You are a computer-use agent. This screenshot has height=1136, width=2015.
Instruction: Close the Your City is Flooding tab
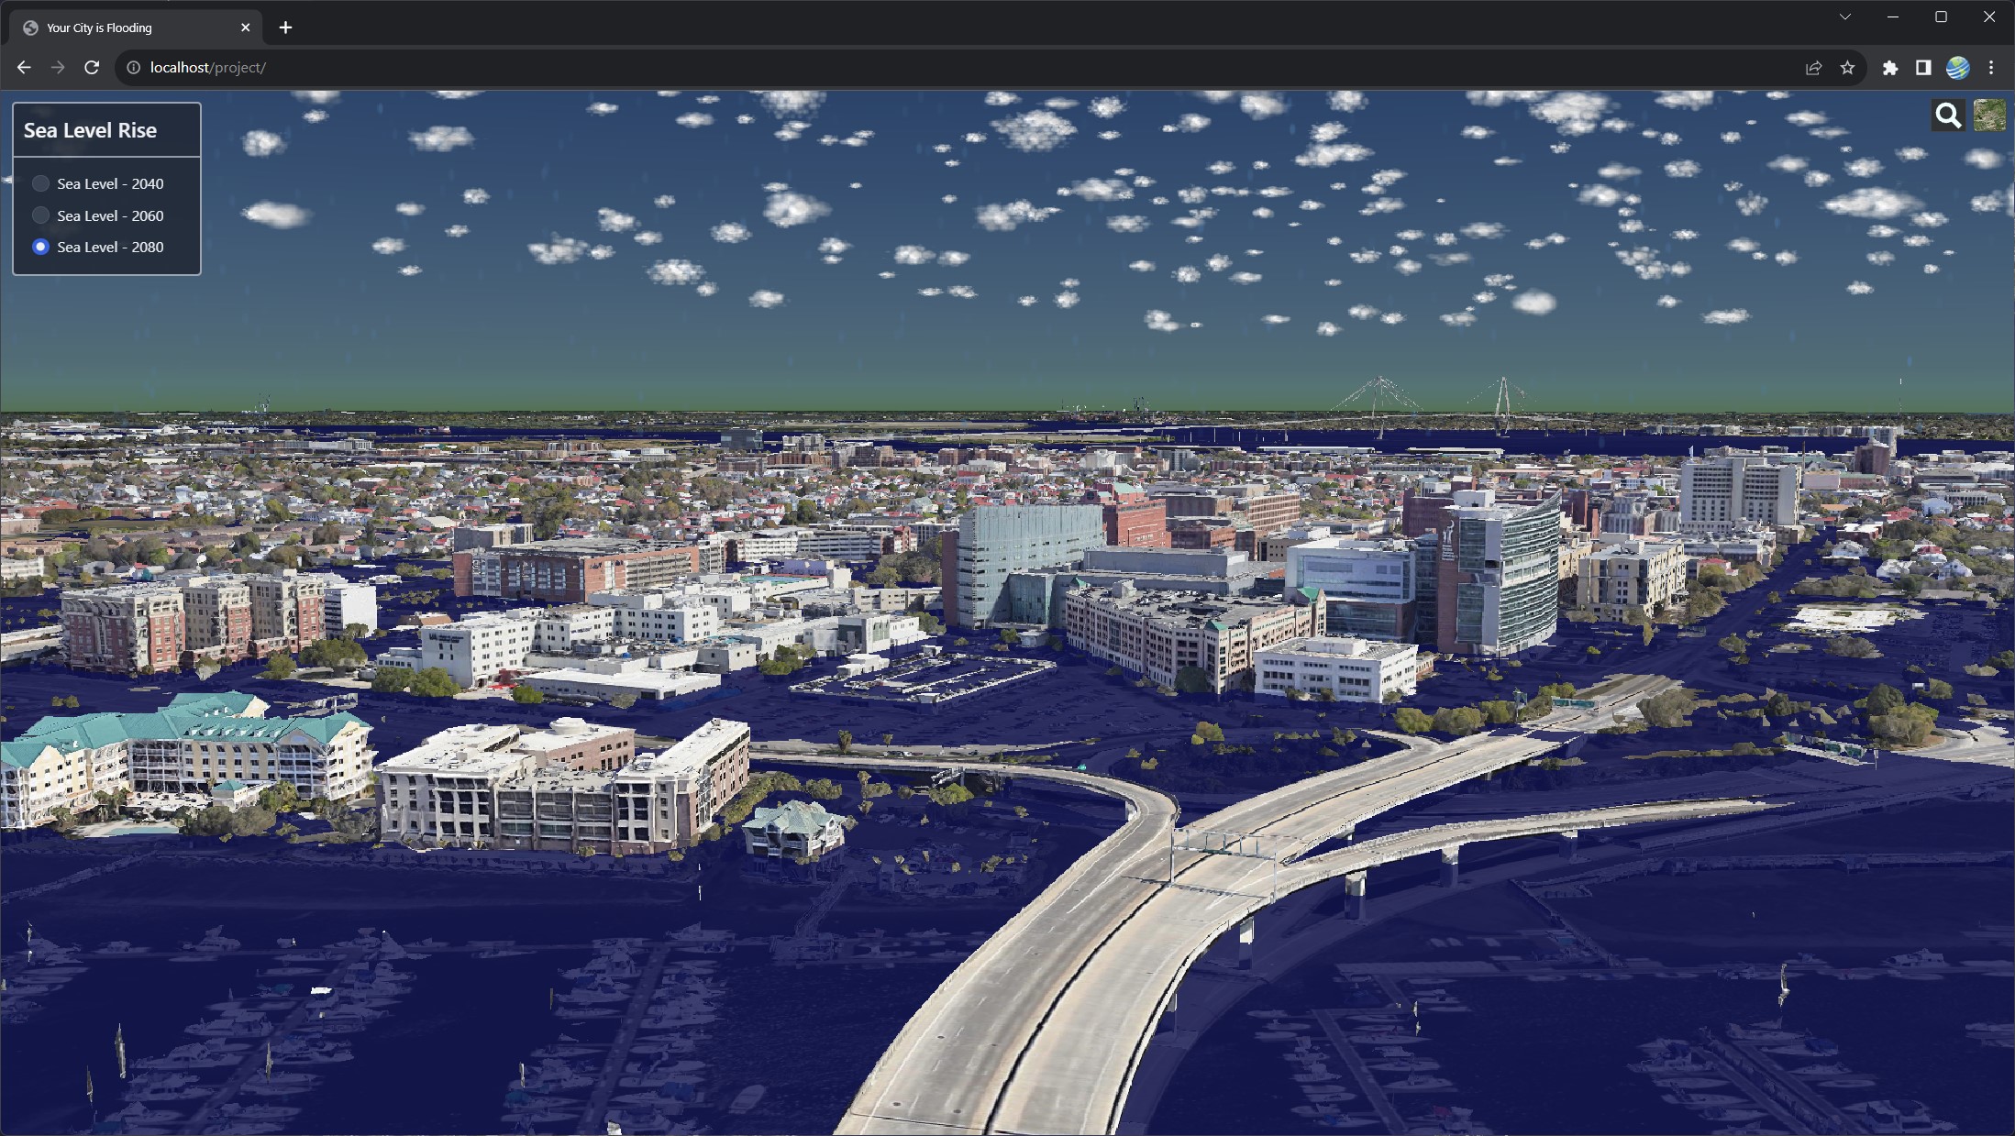(x=245, y=28)
